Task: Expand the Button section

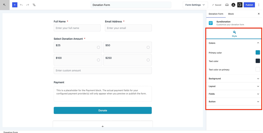Action: [234, 102]
